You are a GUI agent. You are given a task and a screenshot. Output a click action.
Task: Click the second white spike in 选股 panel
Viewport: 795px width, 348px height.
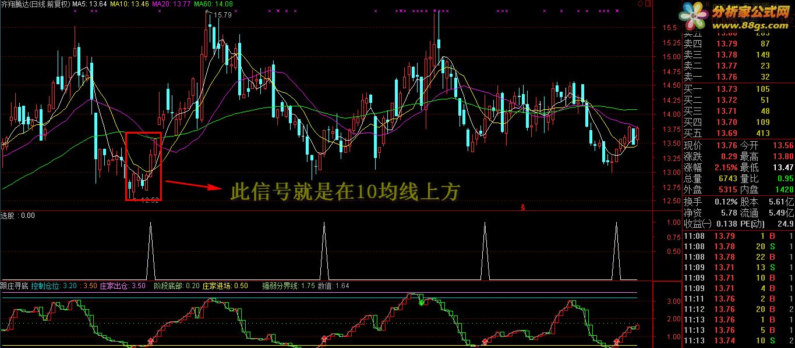[323, 250]
